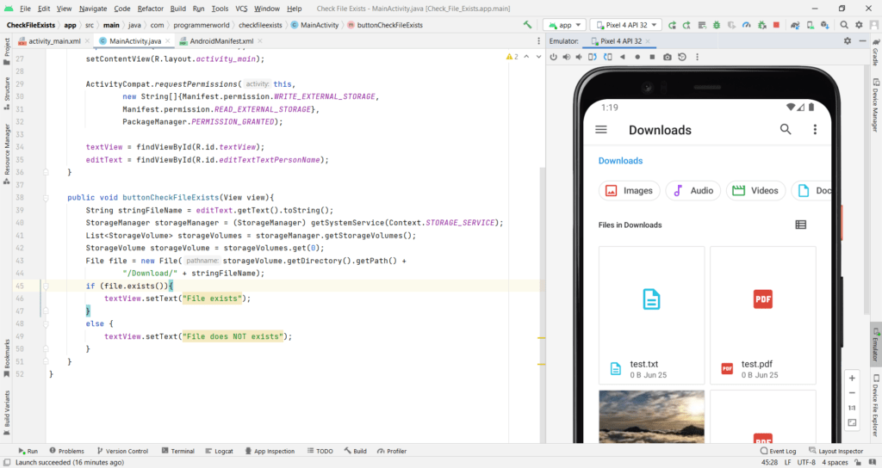Open the Event Log tool window

(778, 451)
